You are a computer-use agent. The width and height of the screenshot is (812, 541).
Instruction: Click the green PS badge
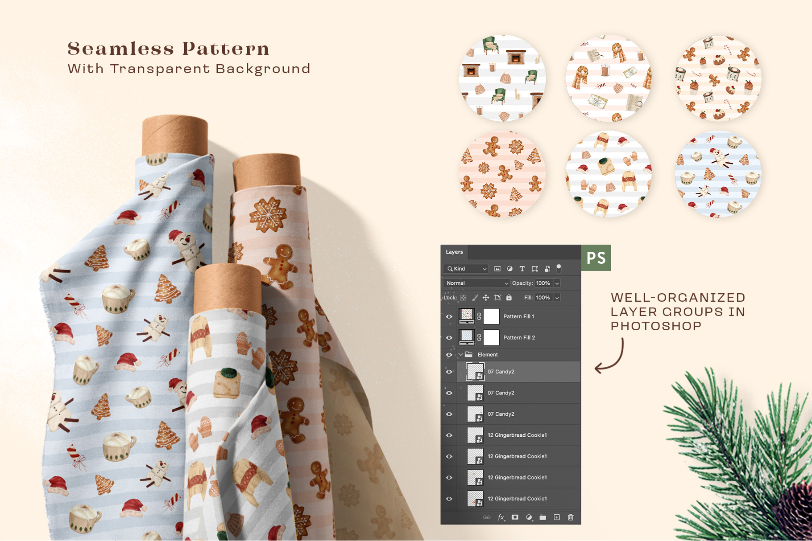[596, 258]
